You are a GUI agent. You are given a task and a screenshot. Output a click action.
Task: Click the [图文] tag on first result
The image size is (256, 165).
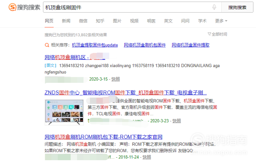point(50,65)
